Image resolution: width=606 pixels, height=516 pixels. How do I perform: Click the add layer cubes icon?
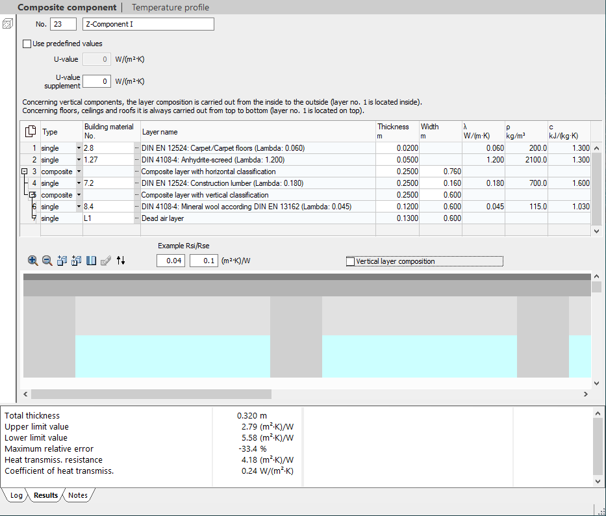coord(62,261)
